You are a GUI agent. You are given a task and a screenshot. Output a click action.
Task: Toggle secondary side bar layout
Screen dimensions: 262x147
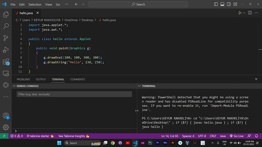[x=228, y=4]
